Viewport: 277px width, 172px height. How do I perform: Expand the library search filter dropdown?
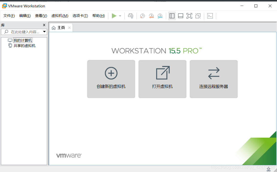(44, 32)
